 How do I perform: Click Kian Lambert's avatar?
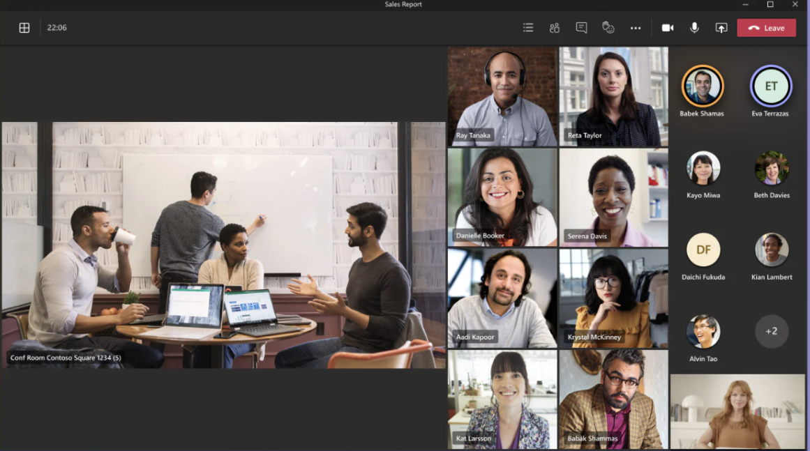(x=771, y=250)
